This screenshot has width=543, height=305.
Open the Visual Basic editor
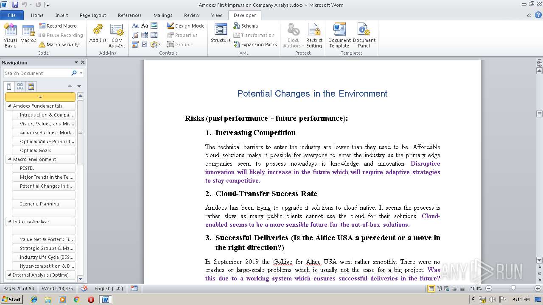(10, 36)
